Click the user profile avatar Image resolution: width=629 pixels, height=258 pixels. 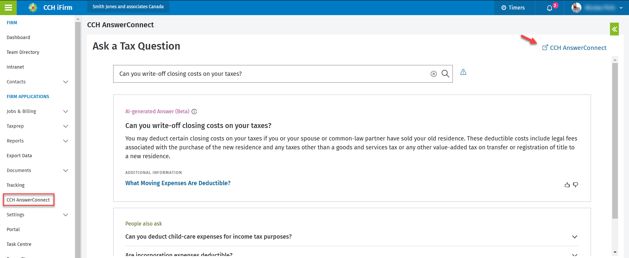576,8
